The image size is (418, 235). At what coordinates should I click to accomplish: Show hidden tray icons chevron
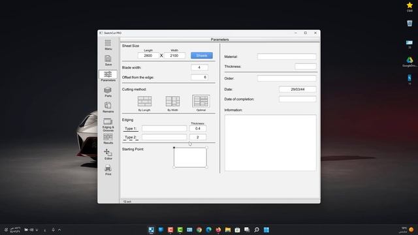tap(59, 230)
